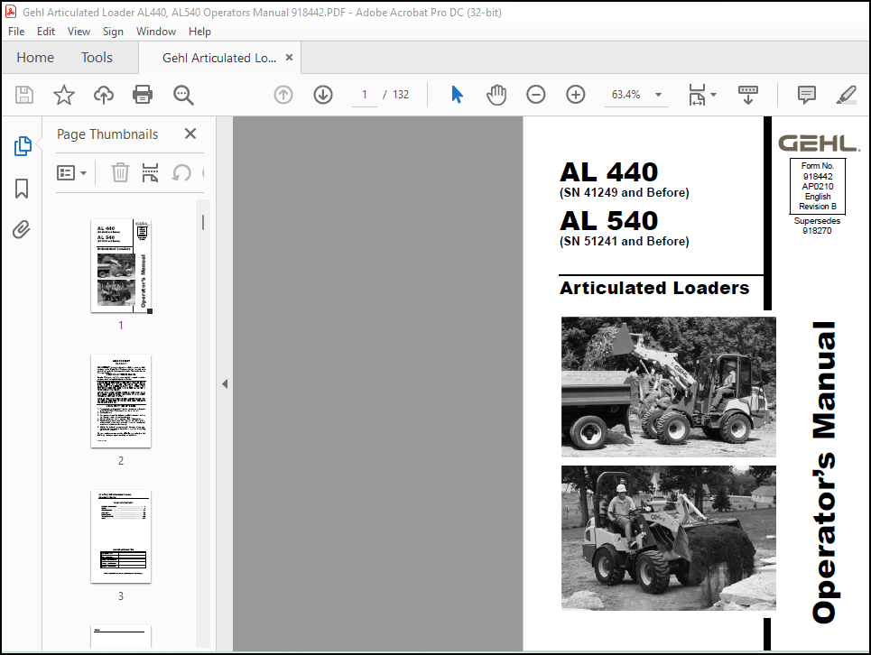Click the page number input field
Screen dimensions: 871x655
pyautogui.click(x=365, y=95)
